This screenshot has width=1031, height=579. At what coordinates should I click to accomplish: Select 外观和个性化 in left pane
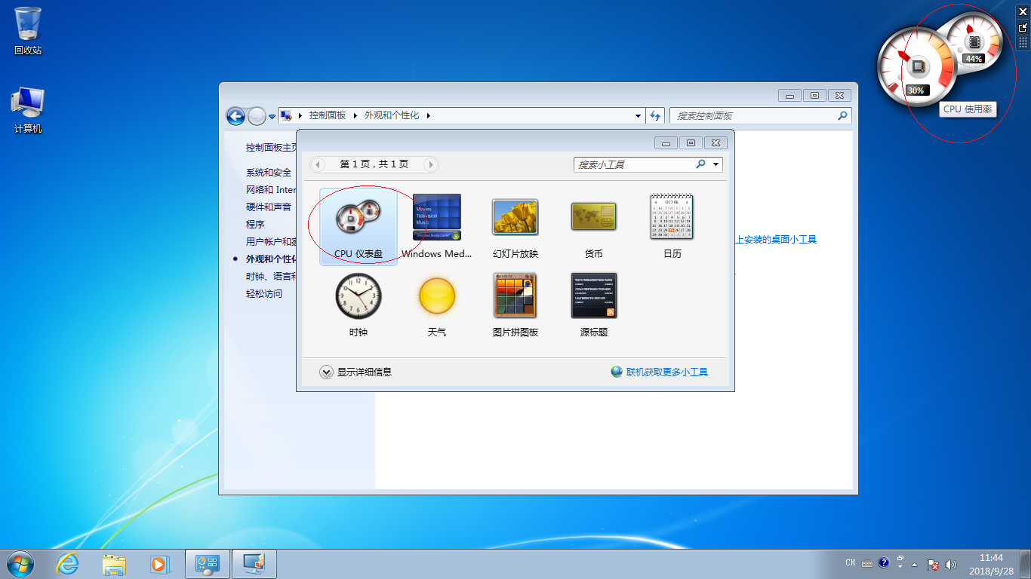click(x=271, y=259)
